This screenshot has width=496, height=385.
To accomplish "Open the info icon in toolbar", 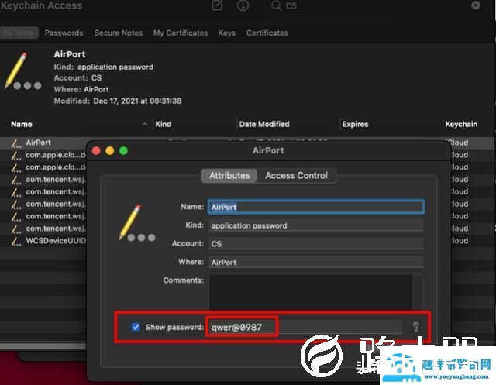I will [243, 5].
